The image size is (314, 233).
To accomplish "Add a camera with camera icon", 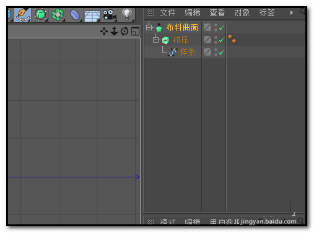I will tap(110, 15).
